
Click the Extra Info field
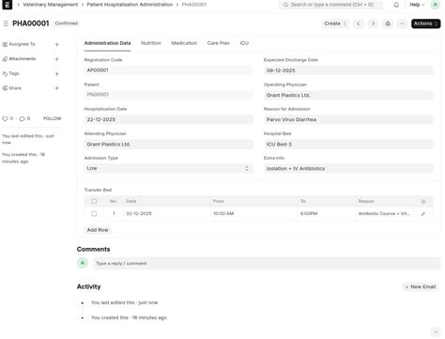[x=348, y=169]
